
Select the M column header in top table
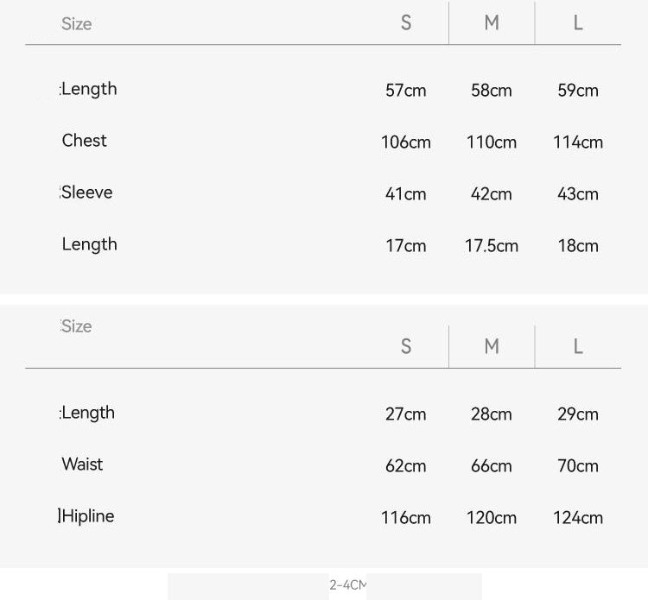492,22
